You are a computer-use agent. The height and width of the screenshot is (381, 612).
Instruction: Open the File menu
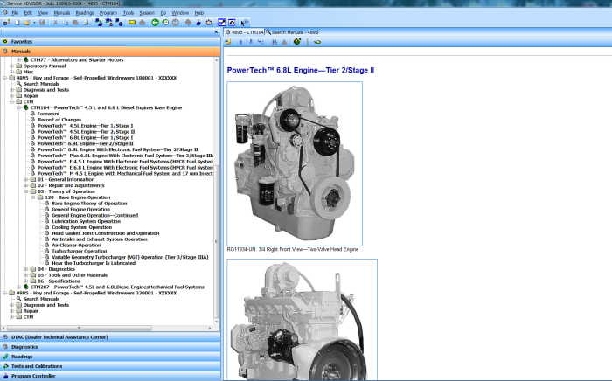tap(15, 13)
